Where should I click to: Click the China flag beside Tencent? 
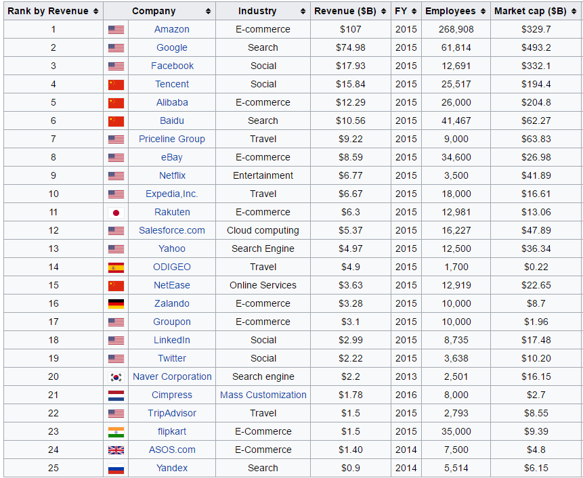[116, 85]
